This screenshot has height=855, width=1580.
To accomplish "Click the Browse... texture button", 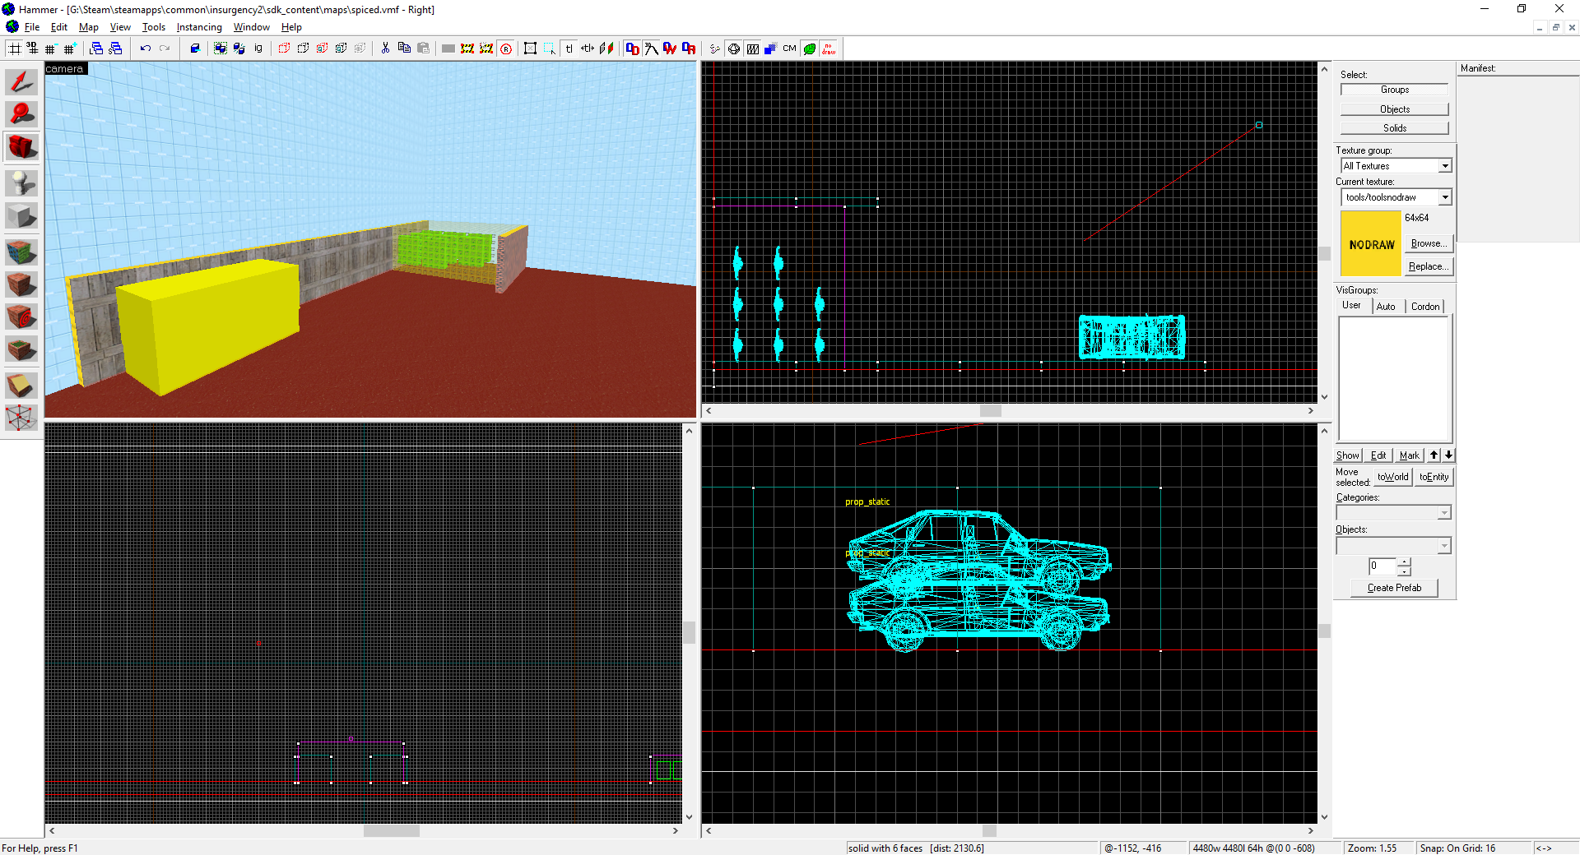I will (x=1428, y=243).
